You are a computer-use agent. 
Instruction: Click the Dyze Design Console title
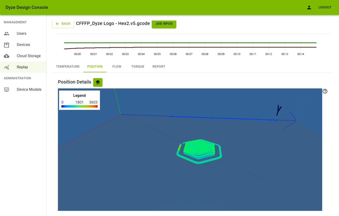pyautogui.click(x=27, y=7)
